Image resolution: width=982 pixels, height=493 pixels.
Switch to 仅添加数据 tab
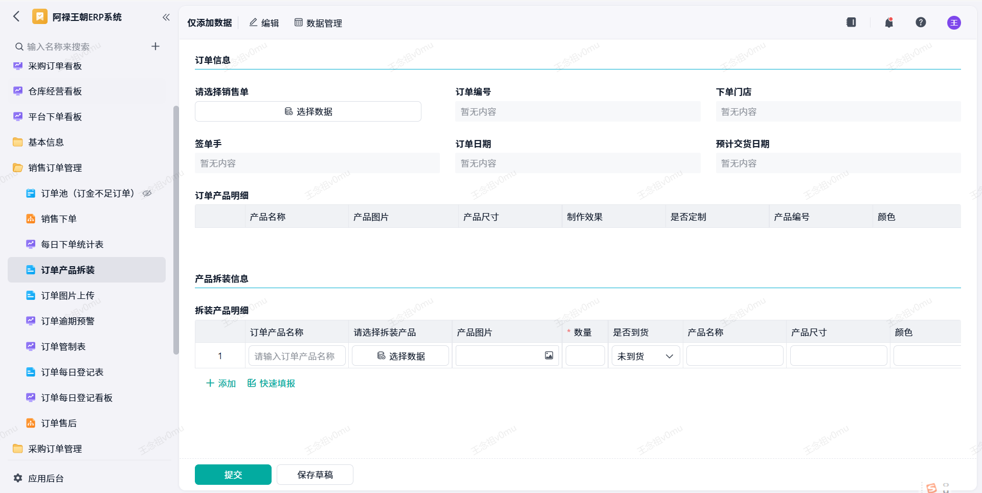[x=210, y=23]
